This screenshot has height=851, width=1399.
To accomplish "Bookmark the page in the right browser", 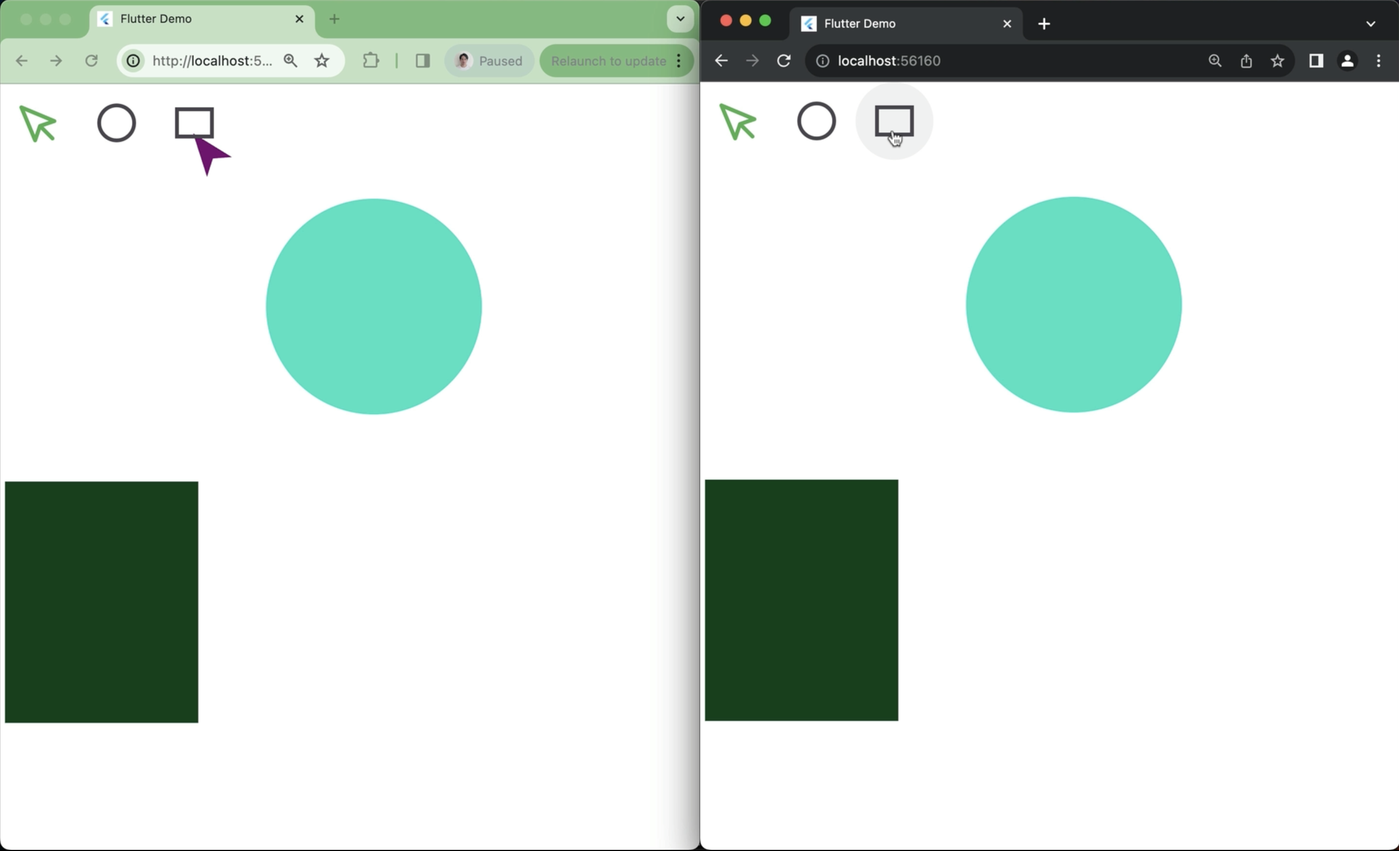I will tap(1277, 60).
